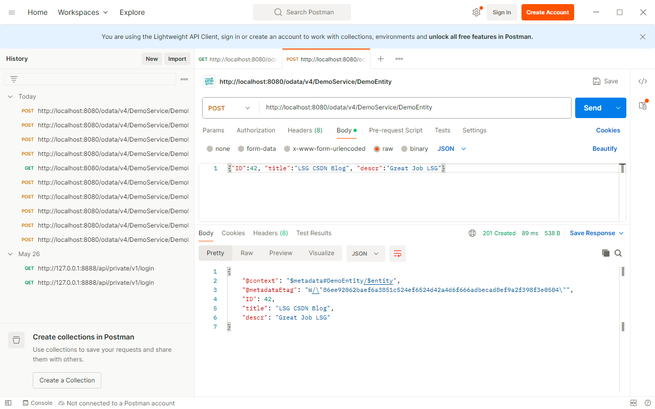The height and width of the screenshot is (409, 655).
Task: Open request Settings tab
Action: click(x=474, y=130)
